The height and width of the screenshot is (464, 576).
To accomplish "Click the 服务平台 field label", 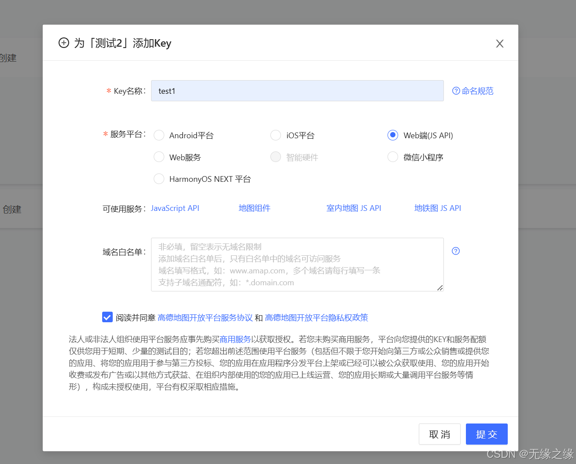I will pyautogui.click(x=128, y=134).
